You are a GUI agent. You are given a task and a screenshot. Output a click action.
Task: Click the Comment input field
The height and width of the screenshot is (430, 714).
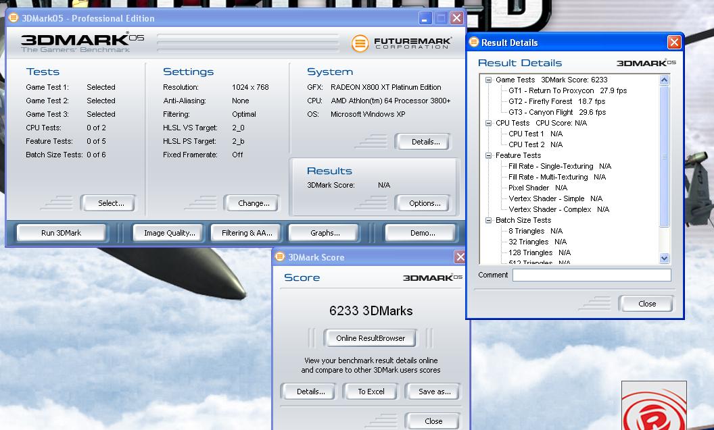tap(592, 275)
